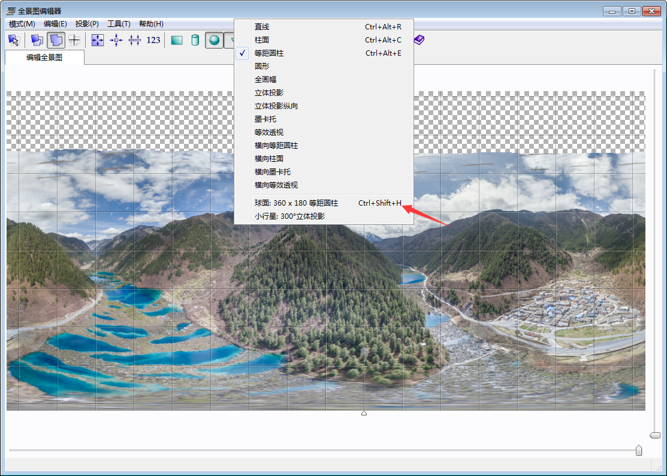
Task: Choose the rectilinear projection rectangle icon
Action: pos(177,40)
